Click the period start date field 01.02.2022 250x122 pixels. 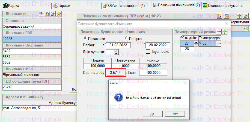point(118,45)
